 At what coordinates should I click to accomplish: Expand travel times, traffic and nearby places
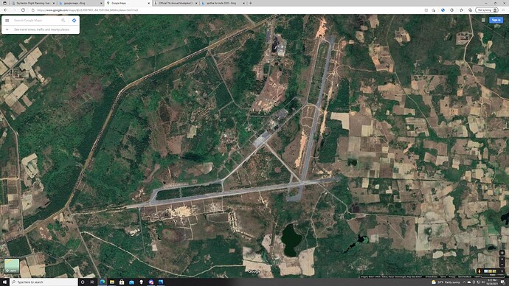pyautogui.click(x=41, y=29)
